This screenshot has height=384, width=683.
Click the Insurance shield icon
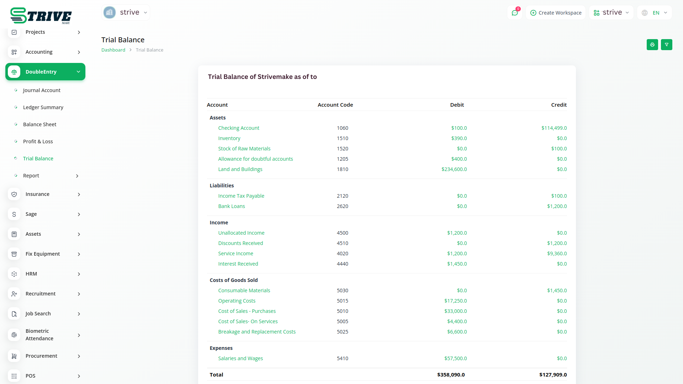(x=14, y=194)
